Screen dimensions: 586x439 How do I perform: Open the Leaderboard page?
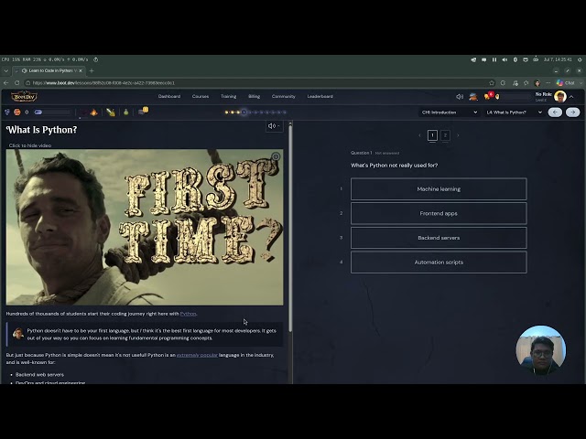320,96
